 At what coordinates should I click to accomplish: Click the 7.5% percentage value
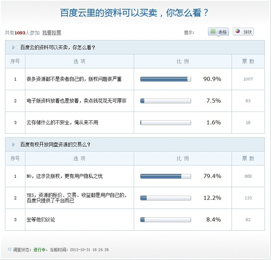click(214, 100)
